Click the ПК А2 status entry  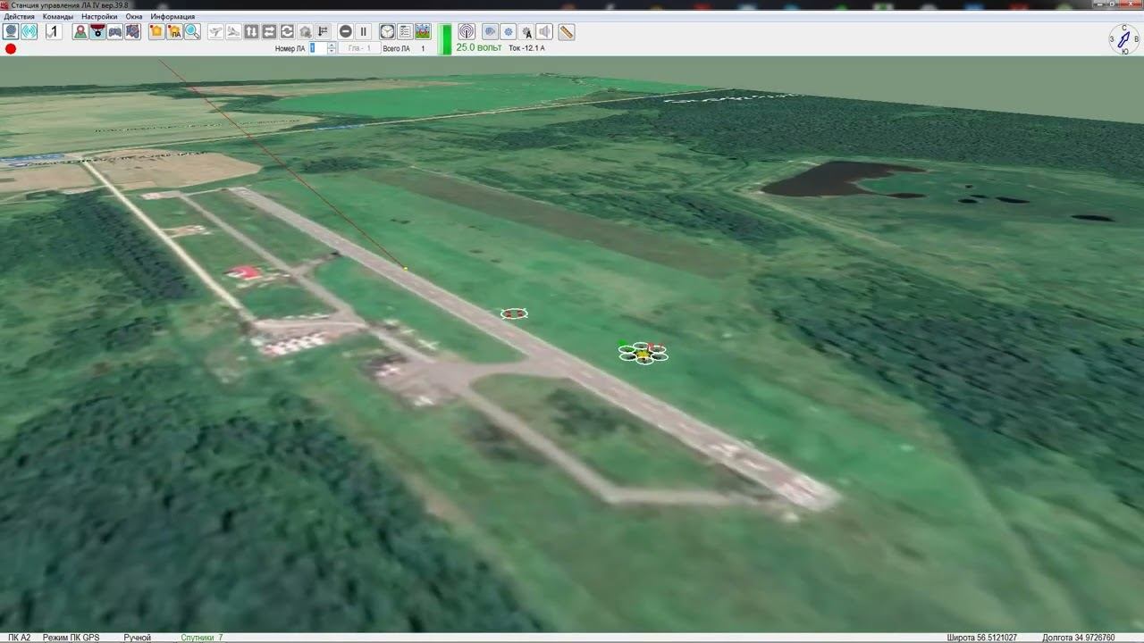(x=20, y=638)
